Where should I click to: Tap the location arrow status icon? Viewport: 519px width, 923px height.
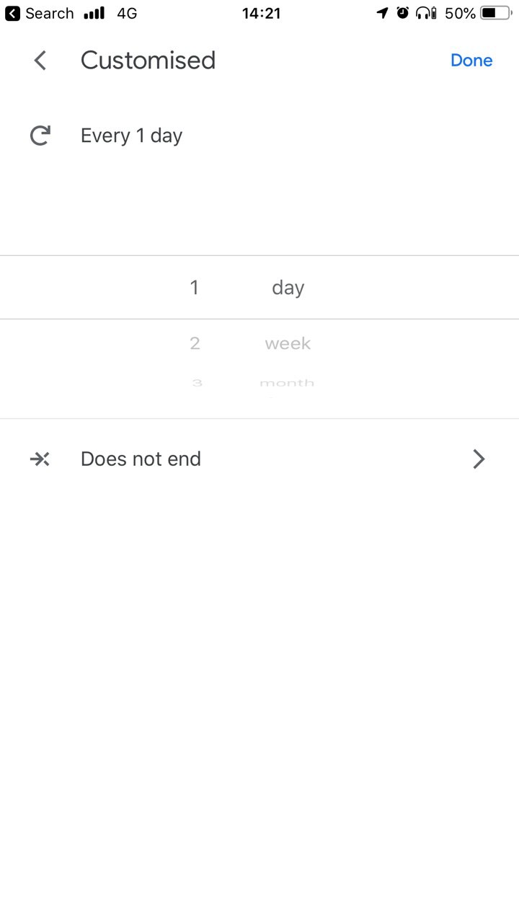tap(382, 13)
